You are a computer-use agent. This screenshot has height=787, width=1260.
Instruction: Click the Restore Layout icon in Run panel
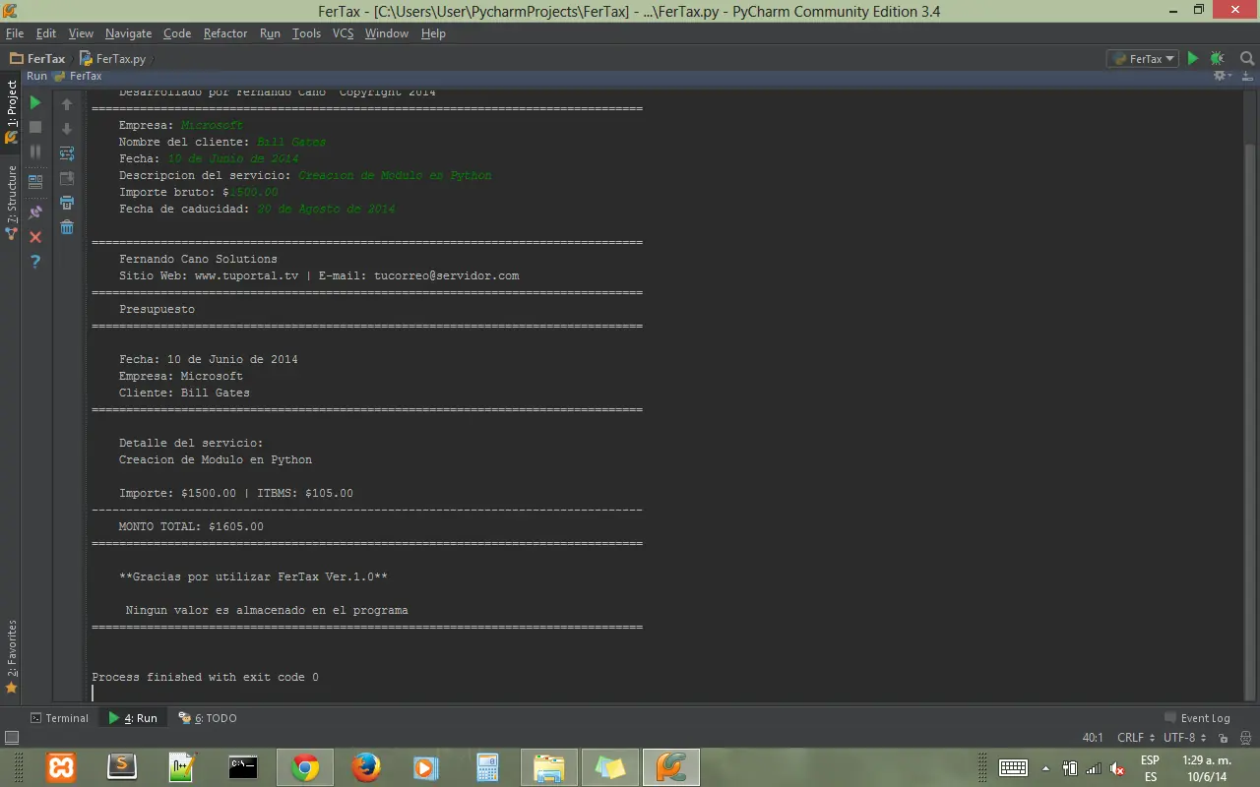click(x=35, y=182)
